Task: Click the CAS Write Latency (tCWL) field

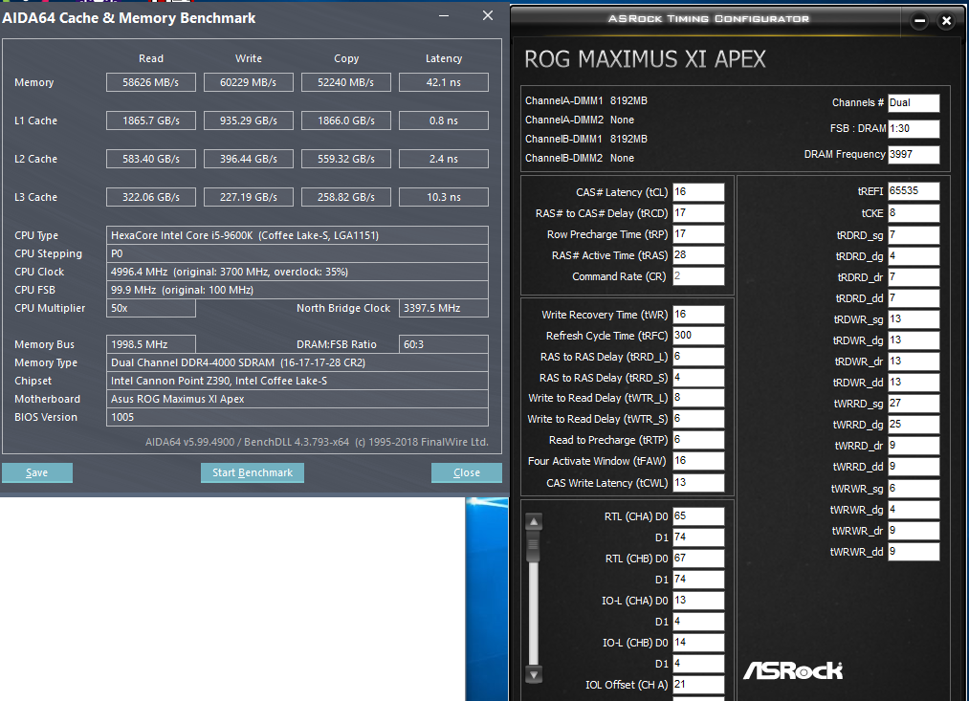Action: [x=698, y=482]
